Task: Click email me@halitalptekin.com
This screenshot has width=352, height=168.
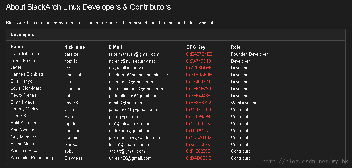Action: (x=130, y=124)
